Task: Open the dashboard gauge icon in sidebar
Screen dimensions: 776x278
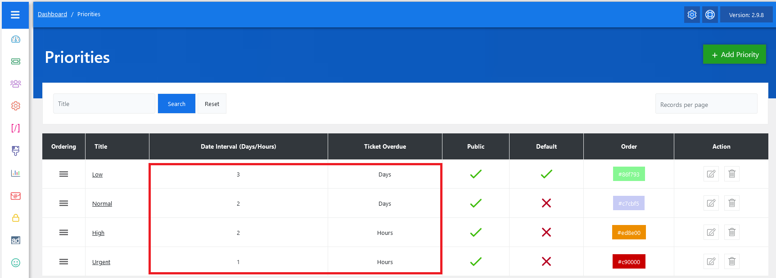Action: pyautogui.click(x=16, y=40)
